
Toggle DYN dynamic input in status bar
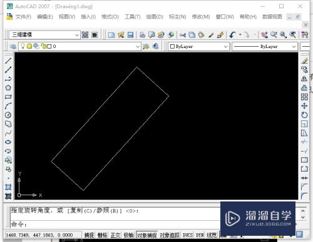(200, 235)
